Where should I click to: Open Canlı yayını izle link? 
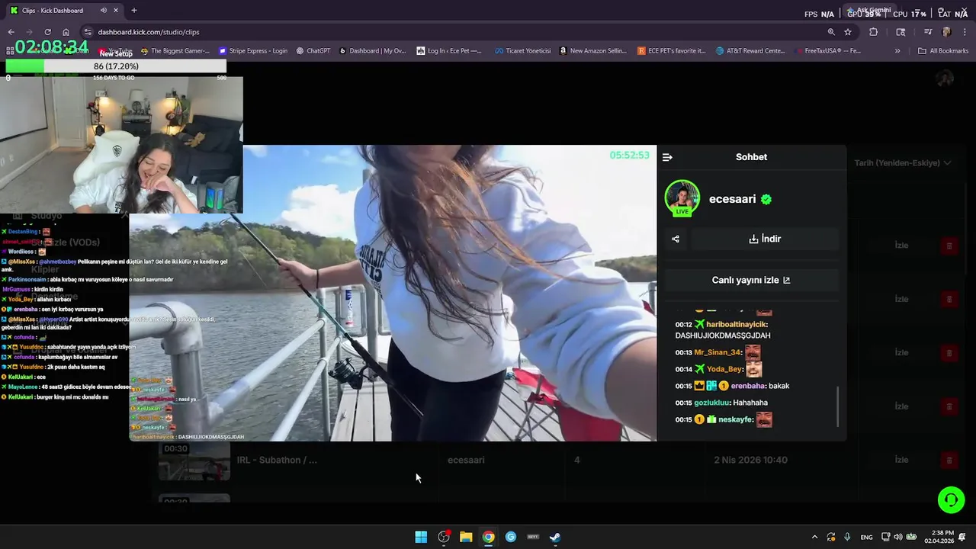(751, 280)
